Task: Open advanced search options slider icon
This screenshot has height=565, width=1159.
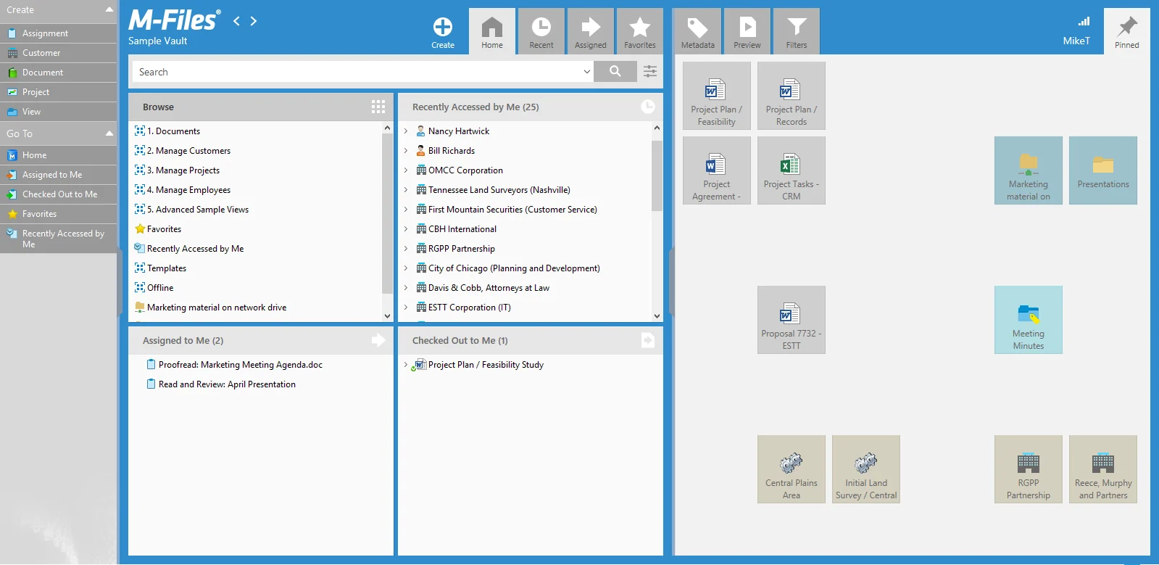Action: tap(650, 71)
